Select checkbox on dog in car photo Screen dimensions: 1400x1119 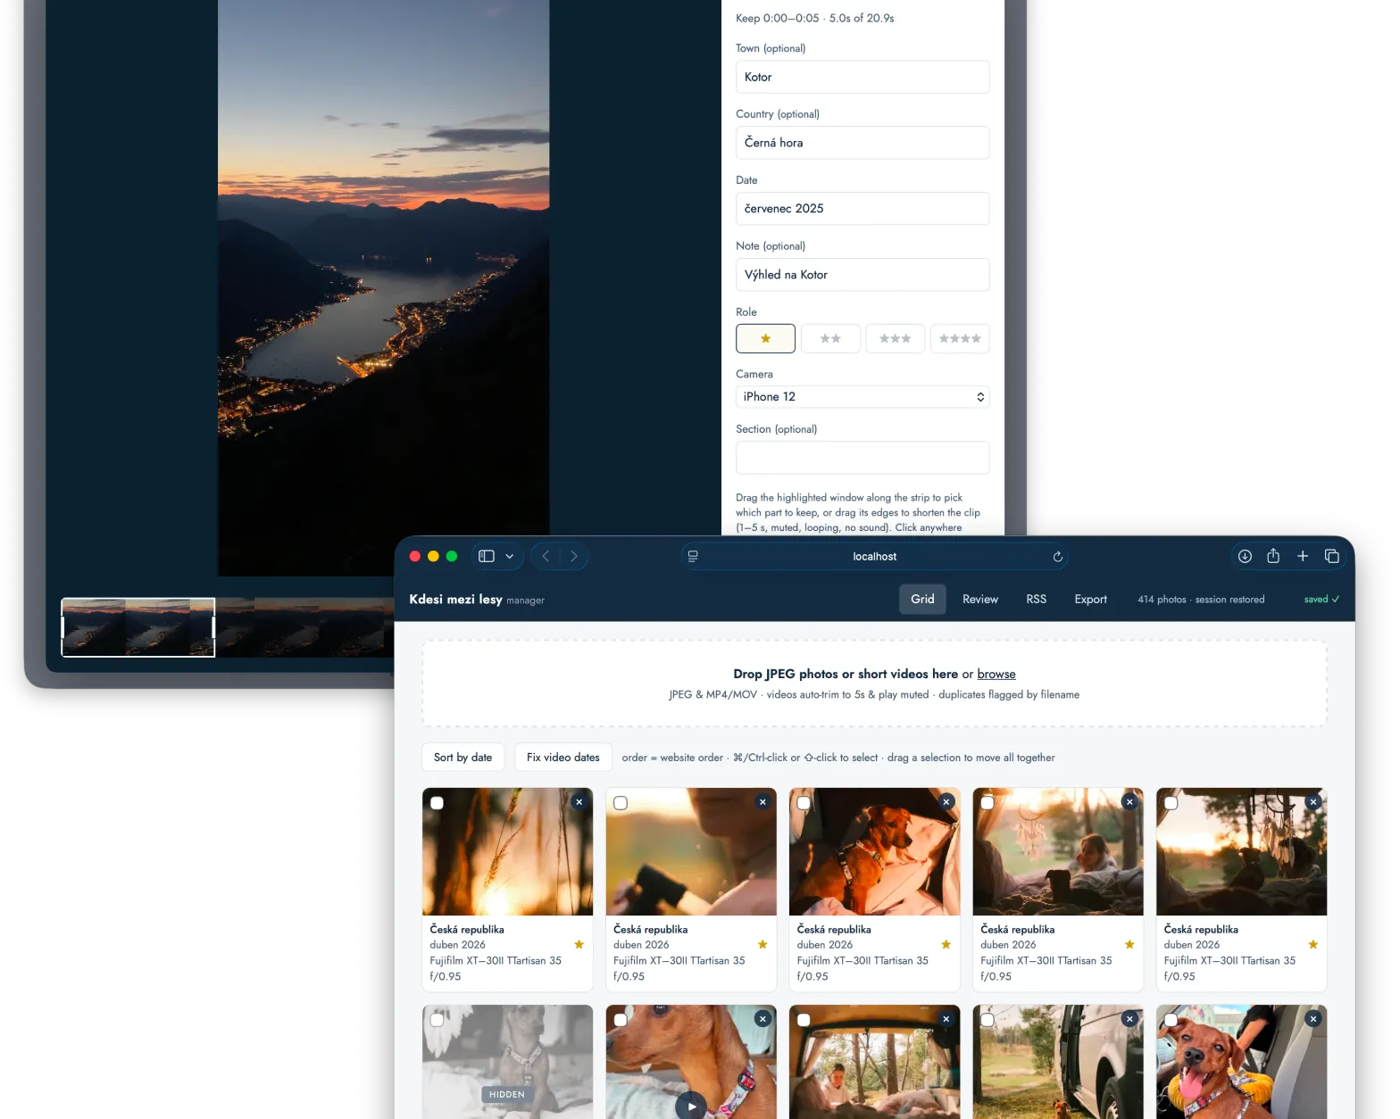pos(804,803)
